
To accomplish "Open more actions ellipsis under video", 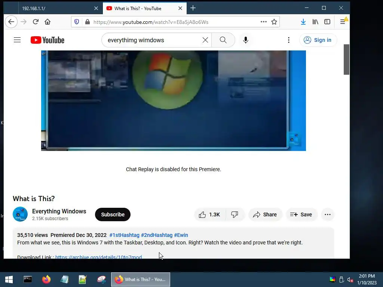I will coord(328,215).
